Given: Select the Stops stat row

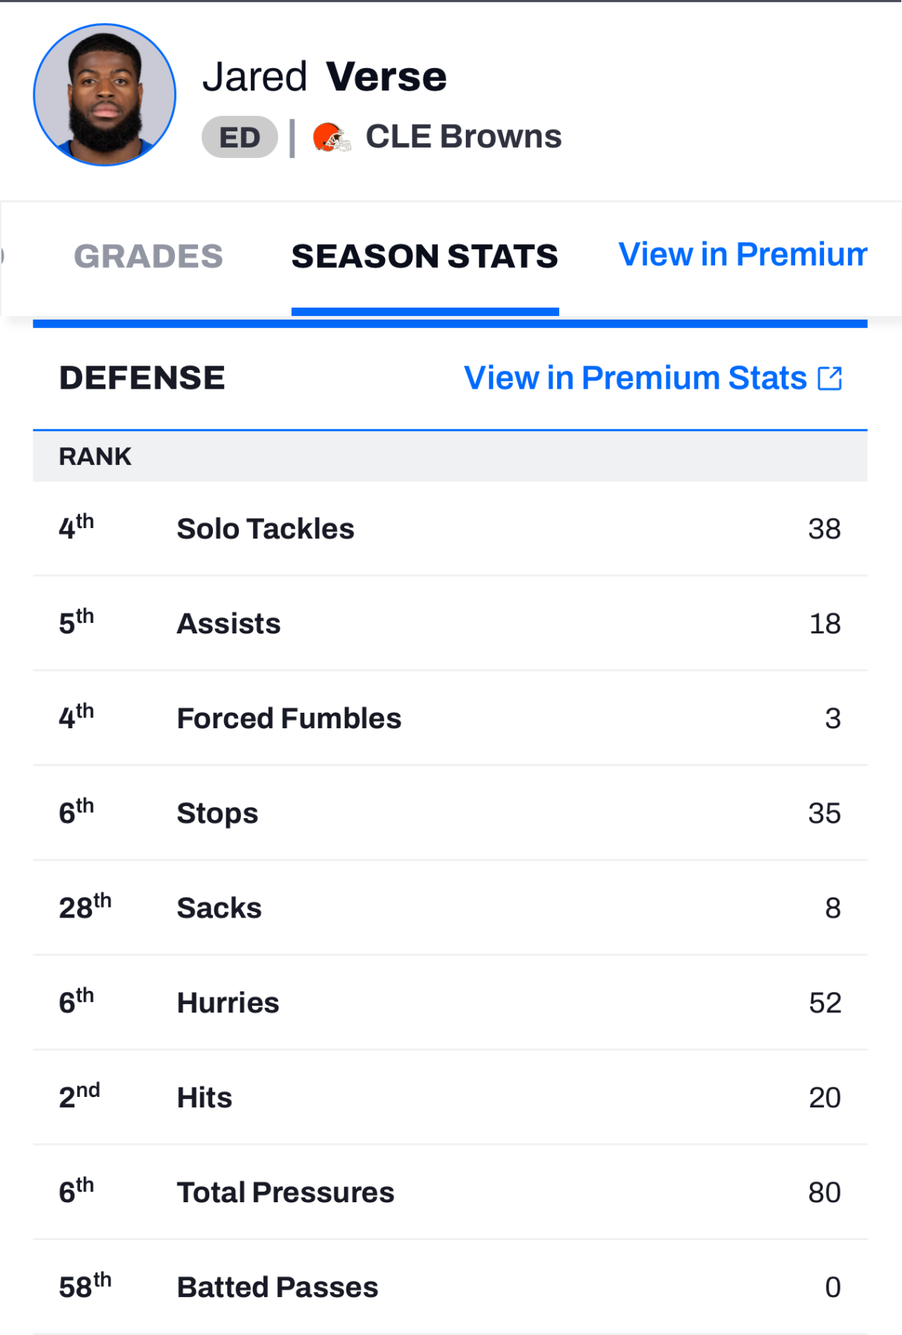Looking at the screenshot, I should click(x=450, y=814).
